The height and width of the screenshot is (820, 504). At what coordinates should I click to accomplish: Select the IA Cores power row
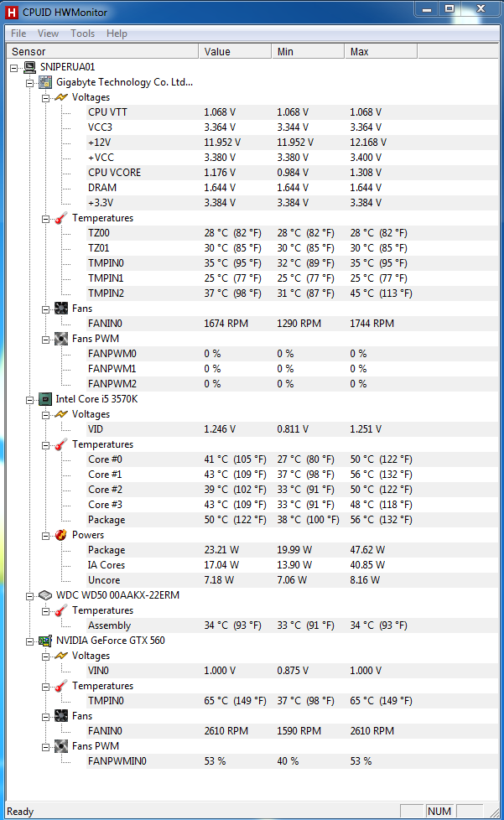pyautogui.click(x=292, y=565)
